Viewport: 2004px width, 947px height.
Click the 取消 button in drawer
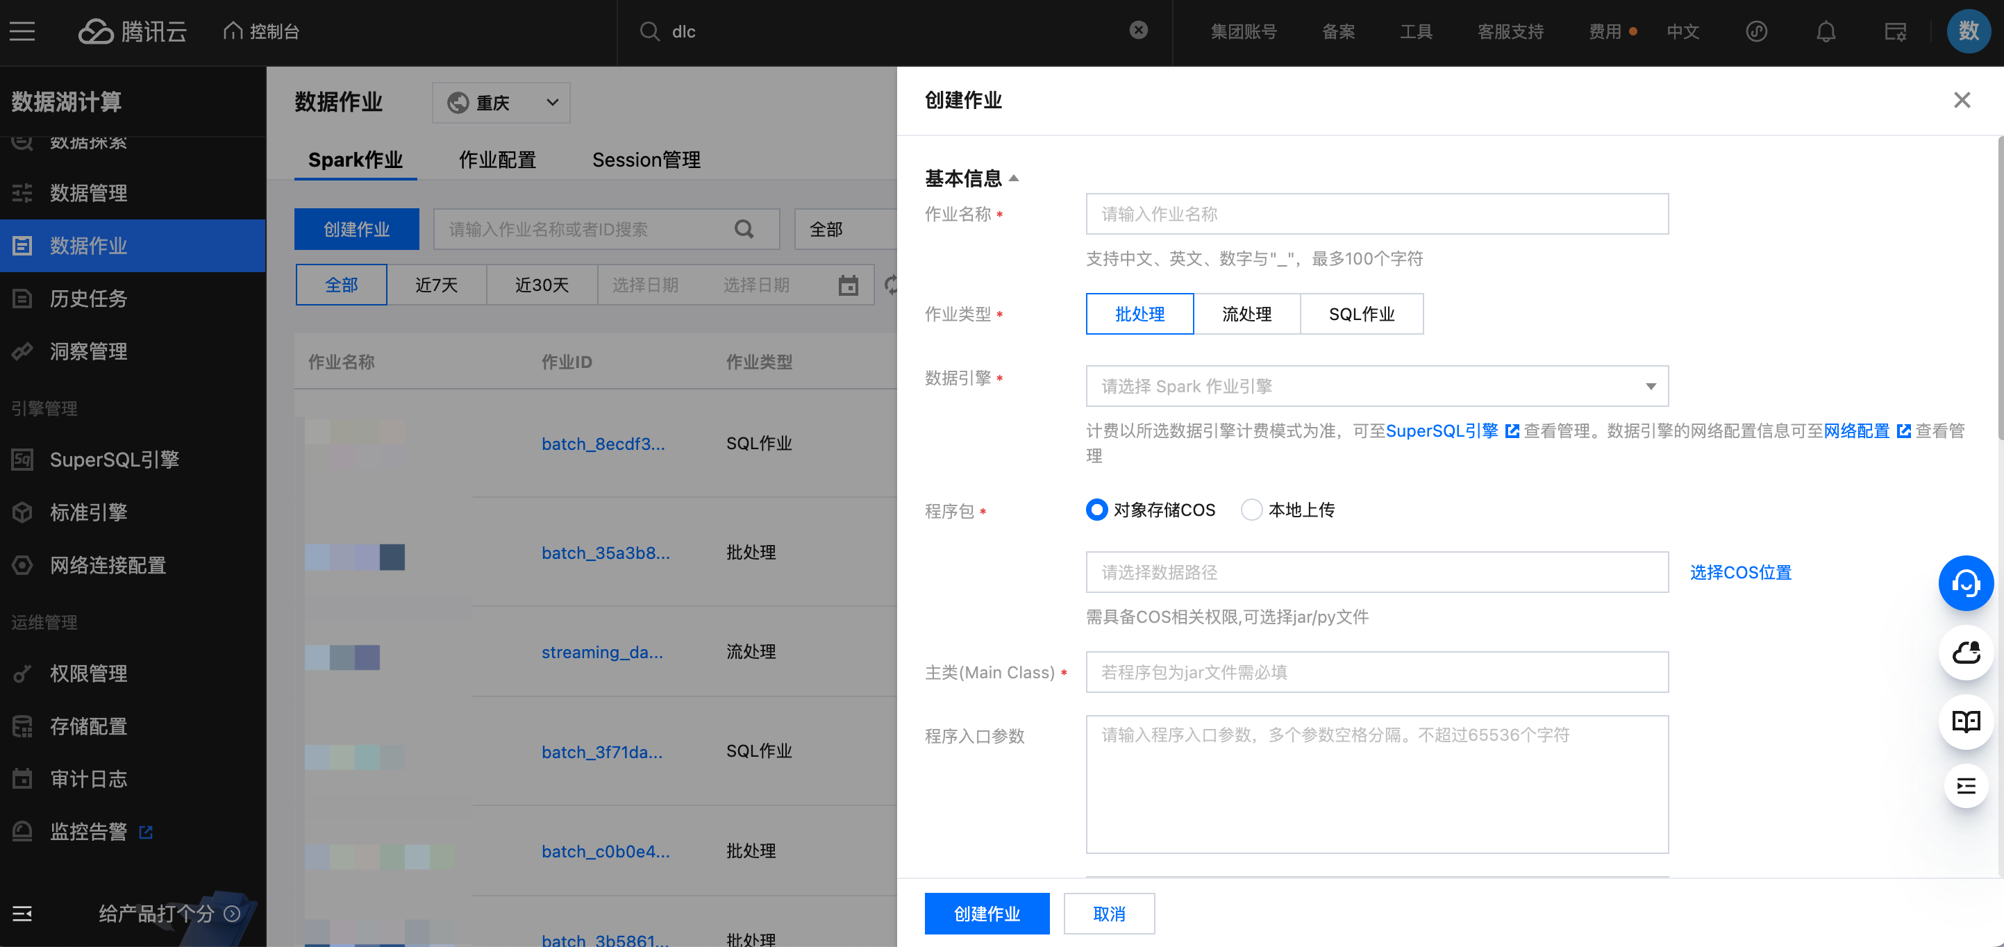click(1108, 914)
